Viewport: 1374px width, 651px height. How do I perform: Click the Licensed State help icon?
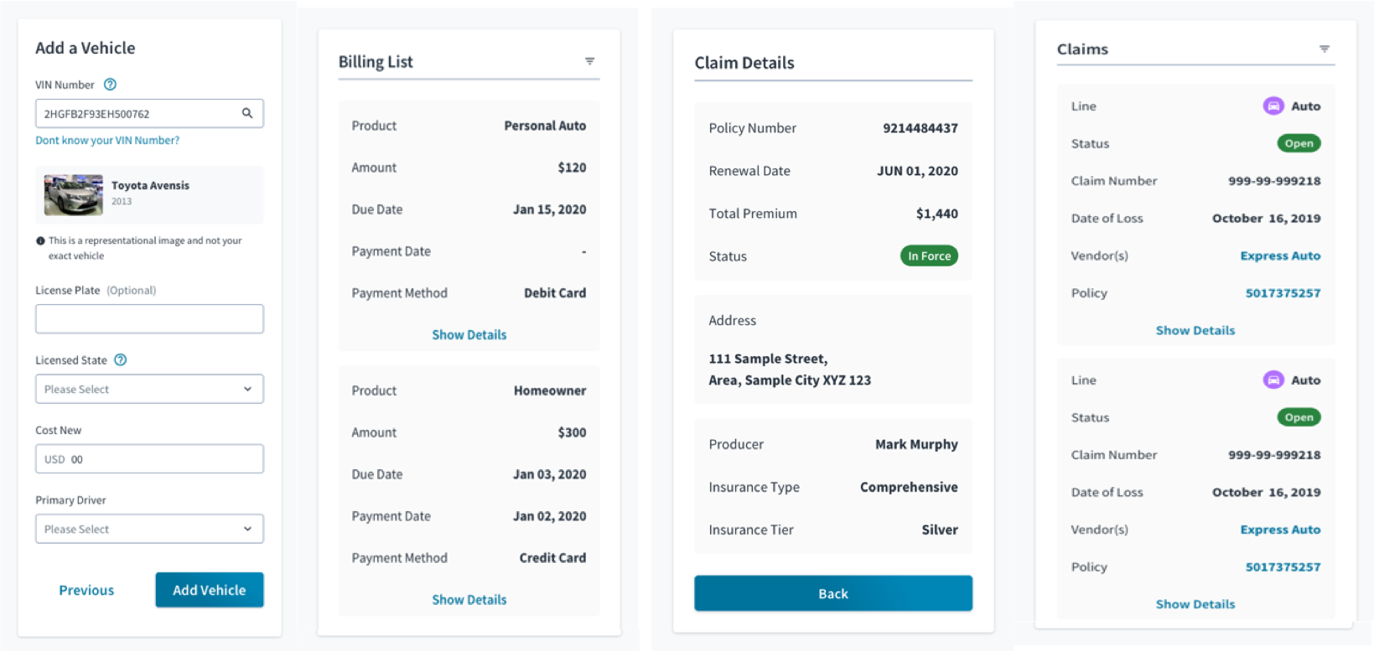[x=121, y=360]
